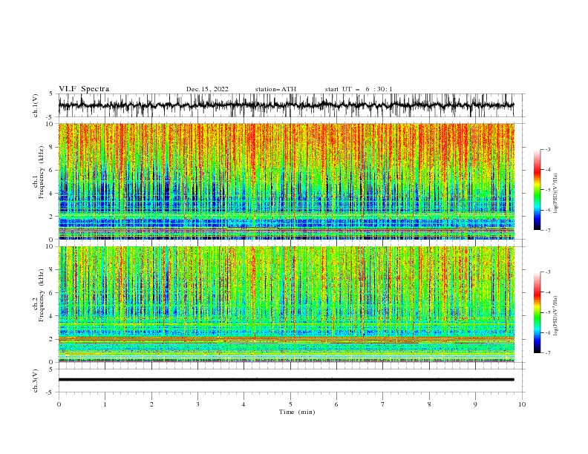Screen dimensions: 588x454
Task: Select the date text "Dec. 15, 2022"
Action: coord(207,89)
